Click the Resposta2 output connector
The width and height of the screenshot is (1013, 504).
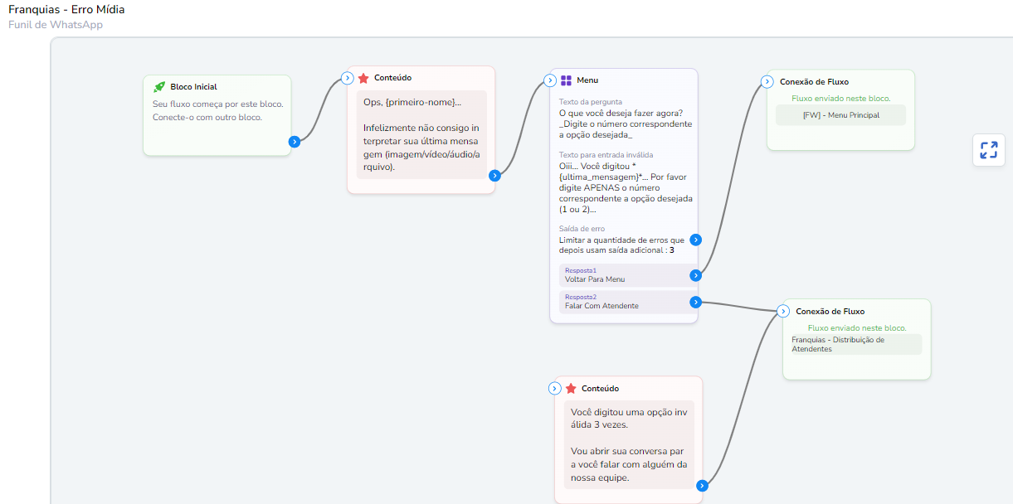click(x=695, y=303)
